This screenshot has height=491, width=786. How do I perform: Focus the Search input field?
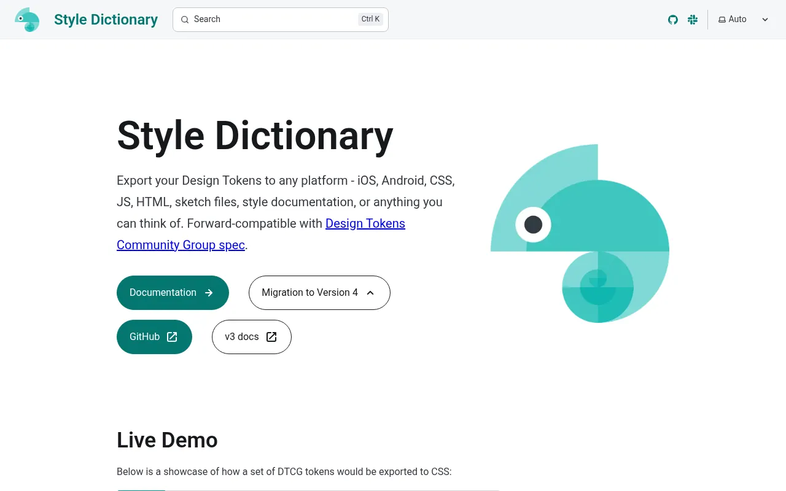[x=281, y=20]
